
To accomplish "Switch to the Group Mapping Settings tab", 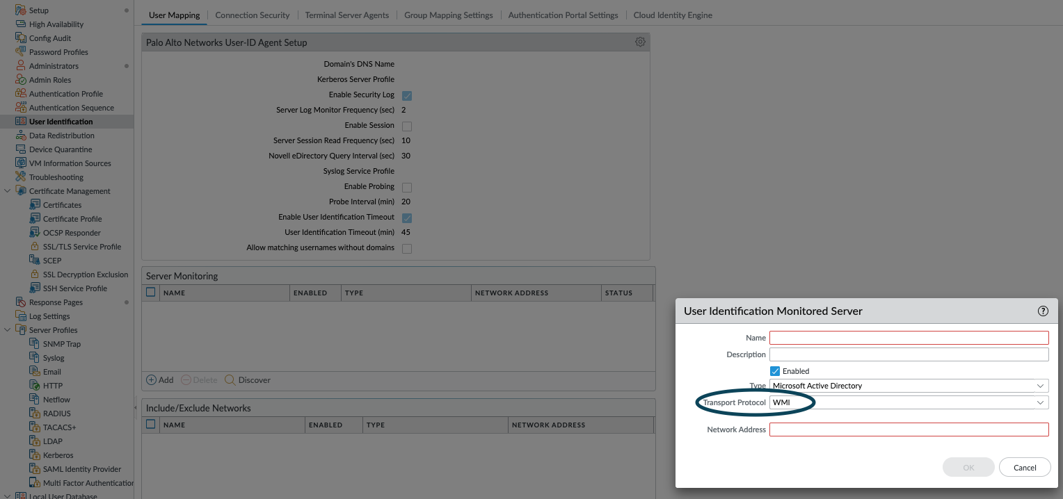I will click(449, 15).
